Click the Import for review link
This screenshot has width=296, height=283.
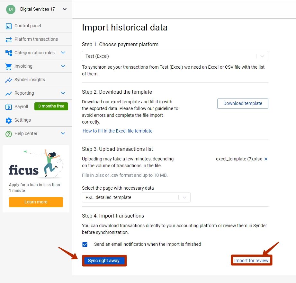(251, 261)
